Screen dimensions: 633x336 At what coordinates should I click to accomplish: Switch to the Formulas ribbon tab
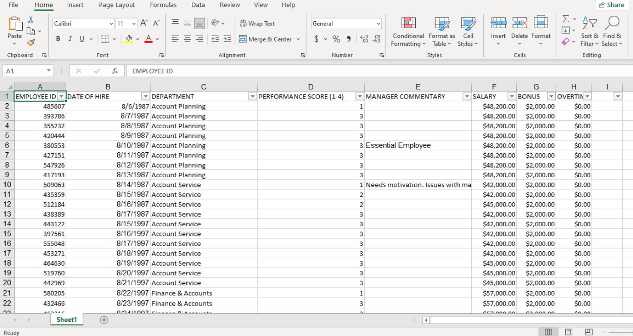tap(163, 5)
